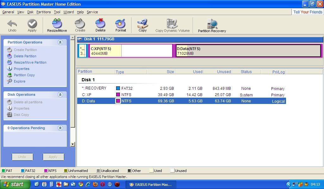Expand hidden system tray icons arrow
324x189 pixels.
point(289,185)
